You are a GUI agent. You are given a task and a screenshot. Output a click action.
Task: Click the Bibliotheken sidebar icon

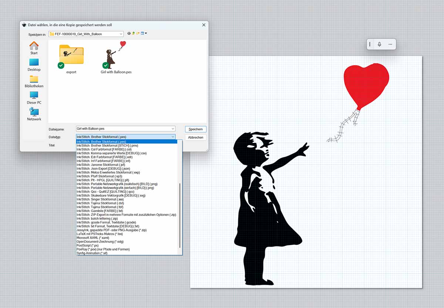tap(34, 78)
